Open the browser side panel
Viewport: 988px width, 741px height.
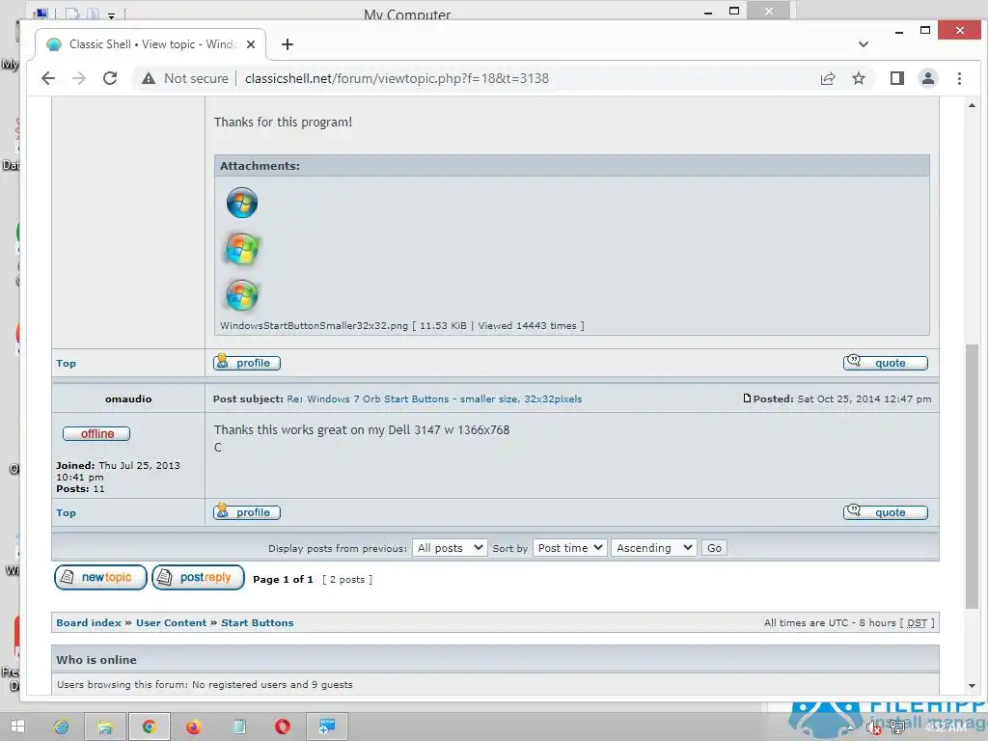[x=896, y=78]
